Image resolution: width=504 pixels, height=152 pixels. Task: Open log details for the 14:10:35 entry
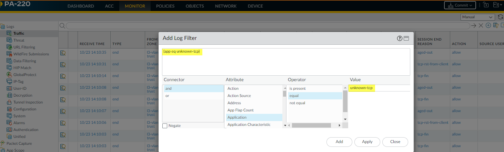point(63,53)
